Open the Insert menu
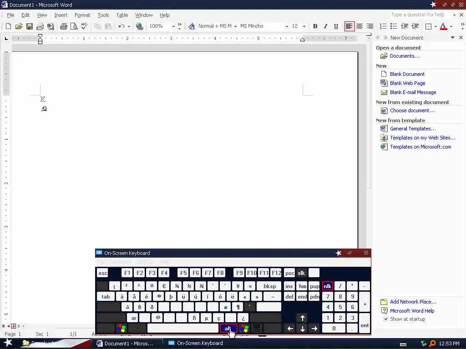This screenshot has height=349, width=466. pyautogui.click(x=61, y=15)
